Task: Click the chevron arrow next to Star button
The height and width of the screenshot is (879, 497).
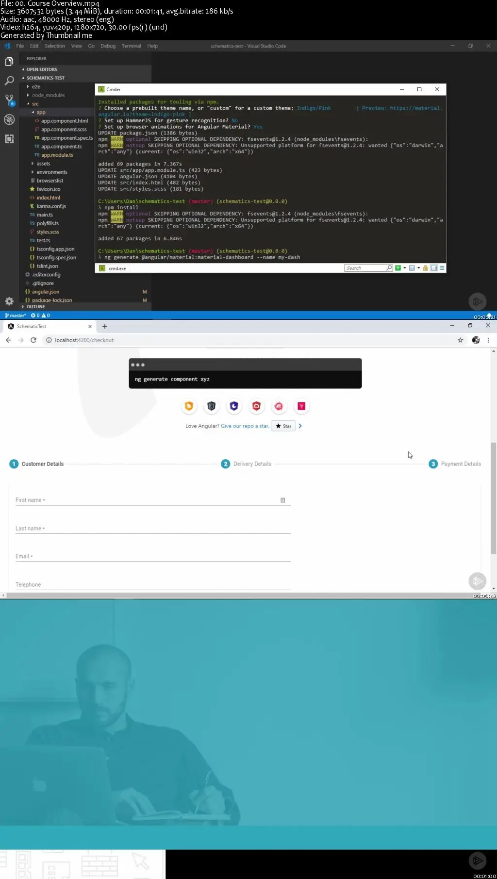Action: (x=300, y=426)
